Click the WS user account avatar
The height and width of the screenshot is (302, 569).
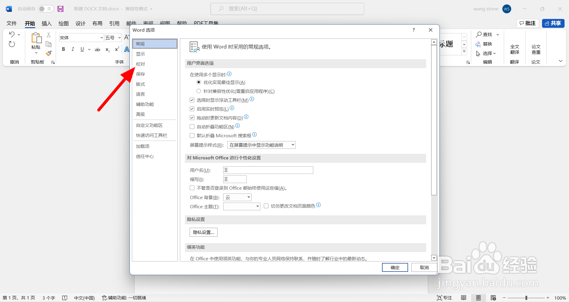click(507, 9)
